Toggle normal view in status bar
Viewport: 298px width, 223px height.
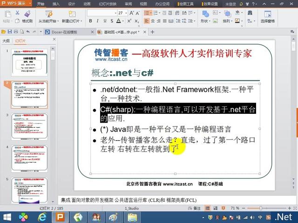[x=208, y=208]
